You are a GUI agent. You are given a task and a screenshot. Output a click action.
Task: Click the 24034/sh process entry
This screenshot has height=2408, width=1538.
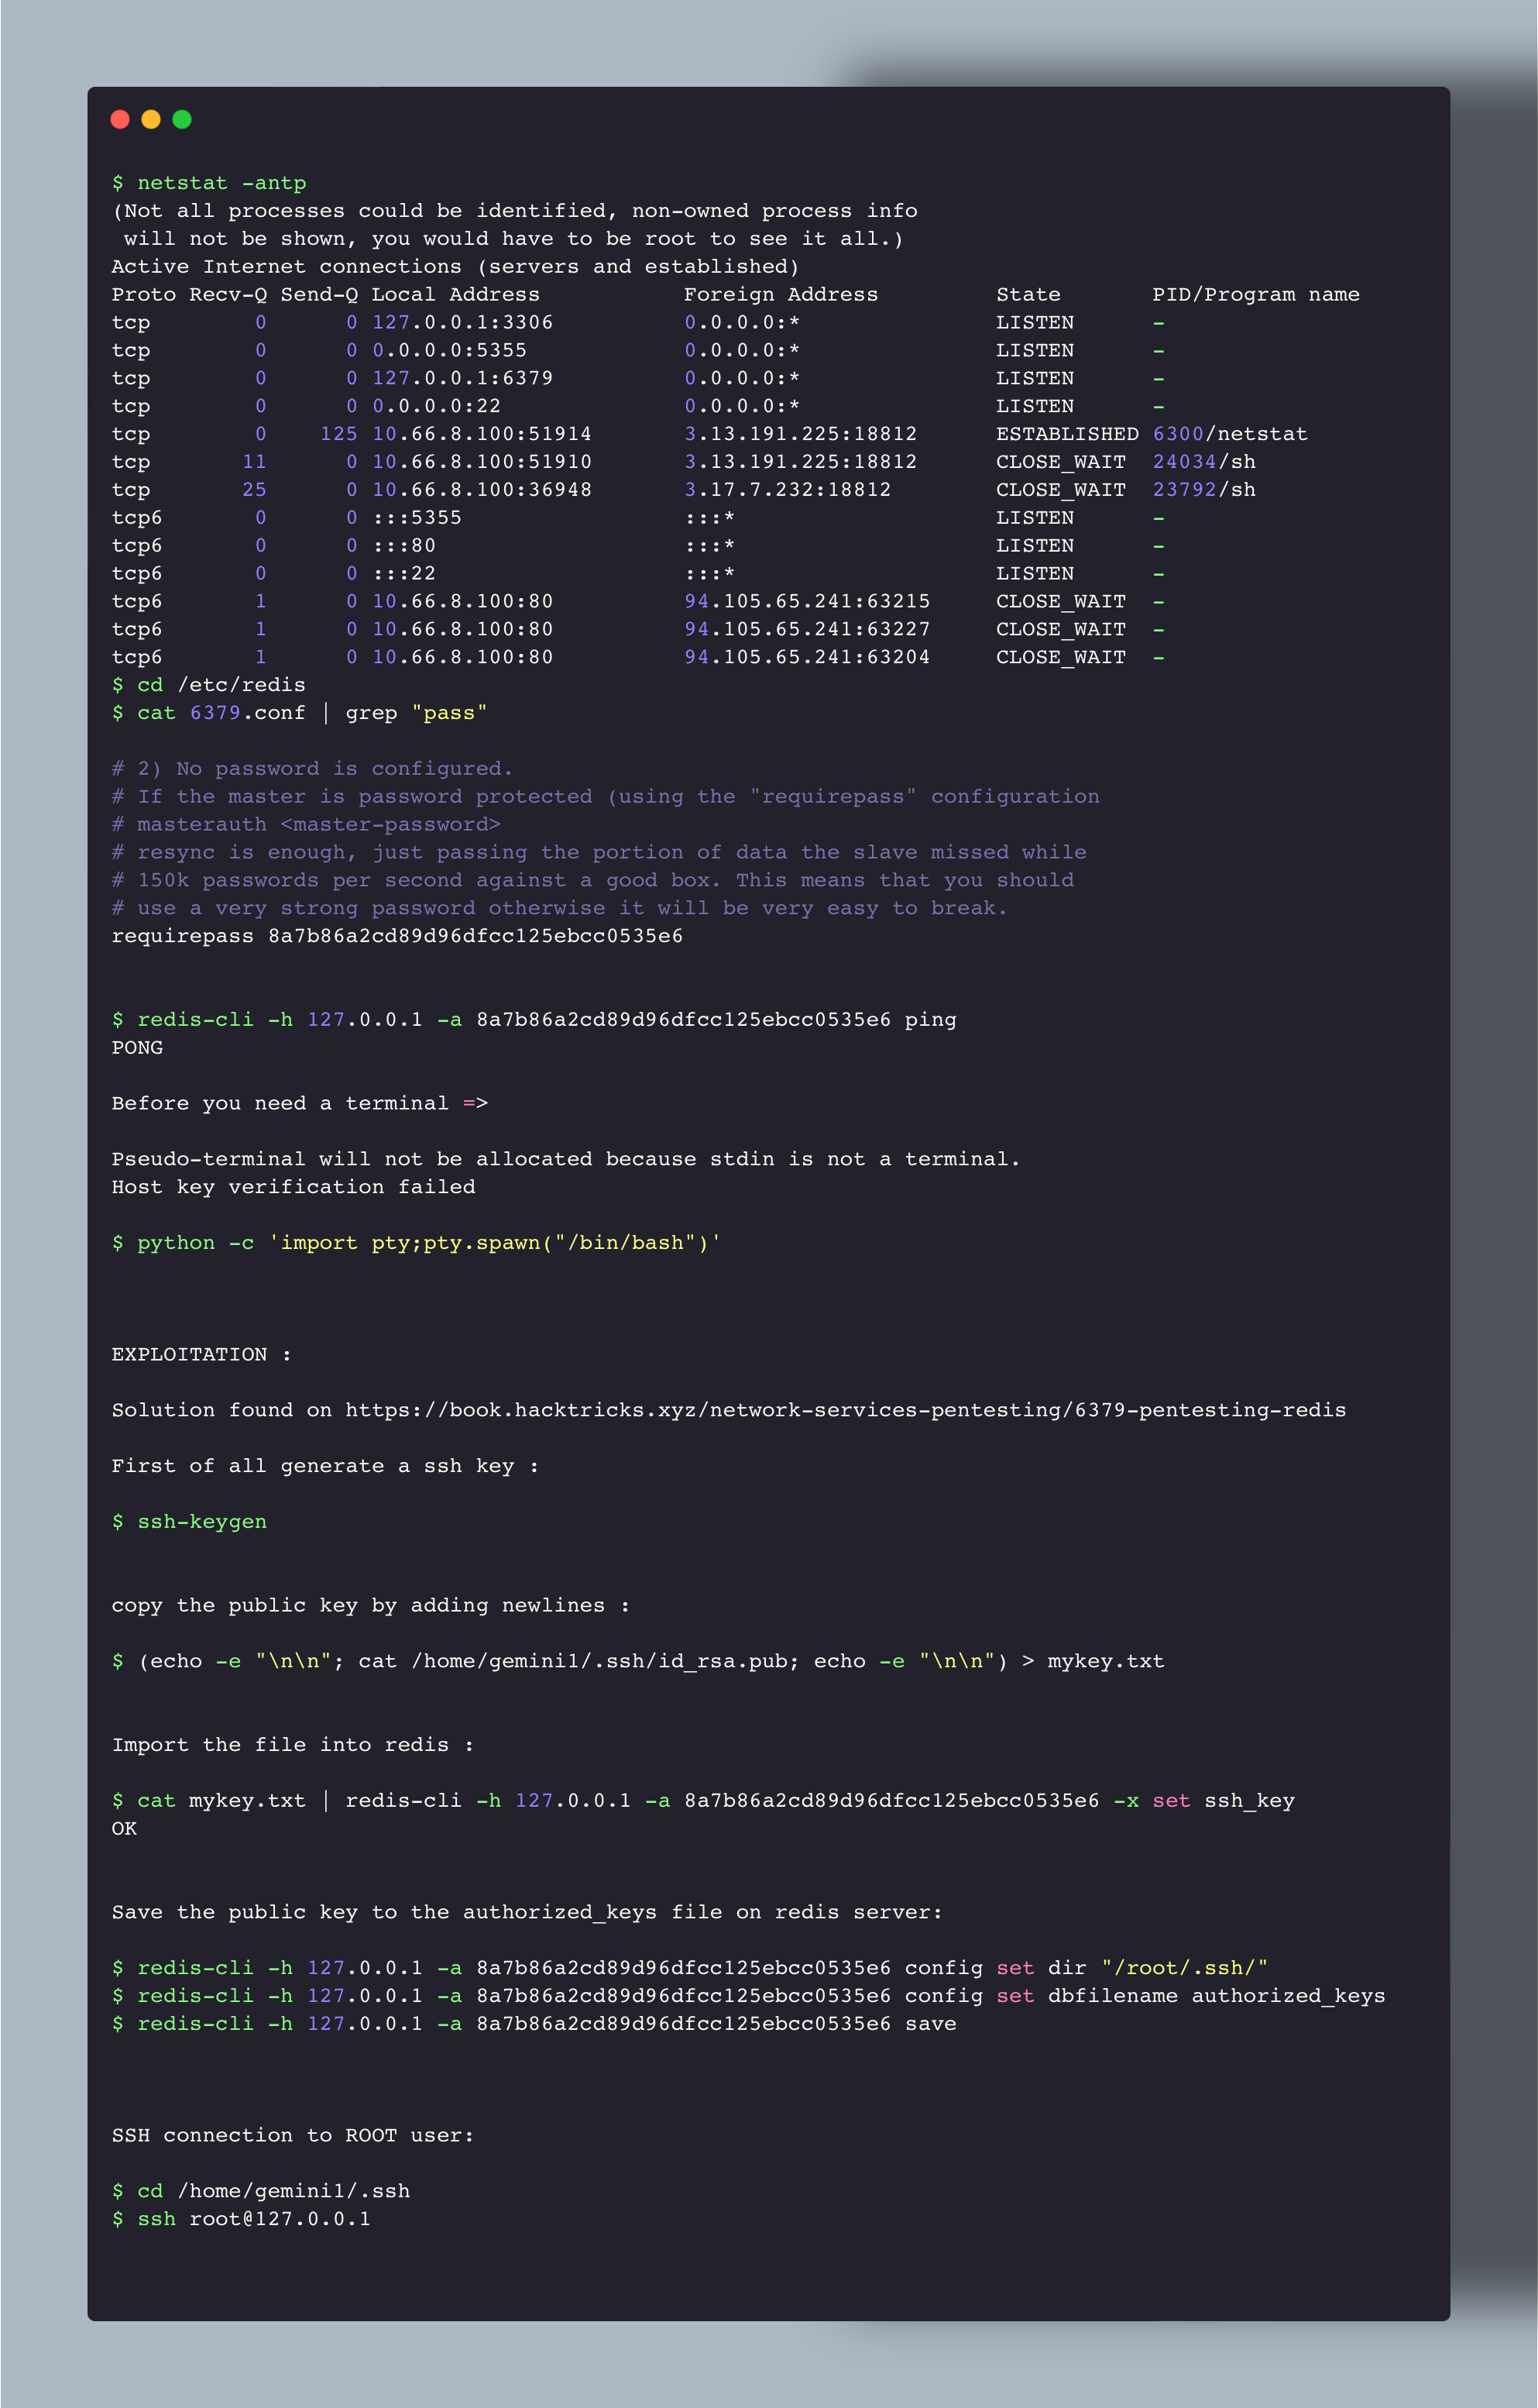(x=1203, y=462)
